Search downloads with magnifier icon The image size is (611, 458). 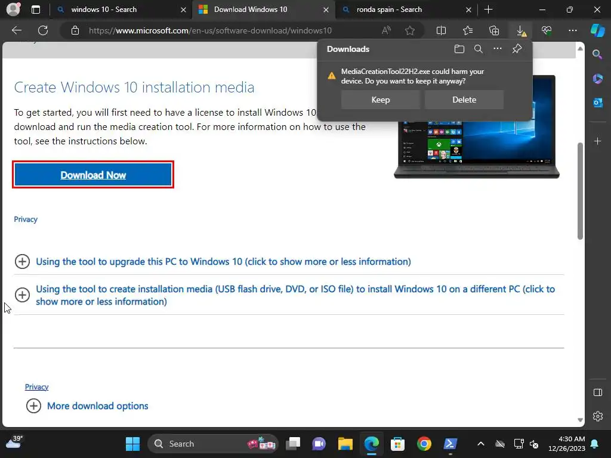(x=479, y=49)
